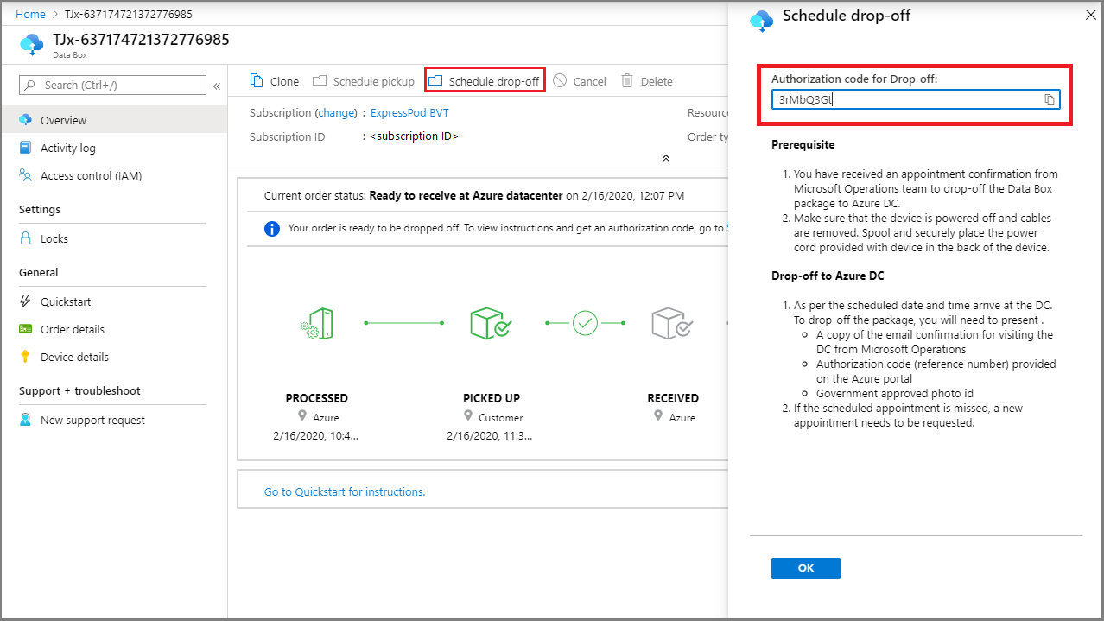Click the Overview cloud icon
Image resolution: width=1104 pixels, height=621 pixels.
click(25, 120)
